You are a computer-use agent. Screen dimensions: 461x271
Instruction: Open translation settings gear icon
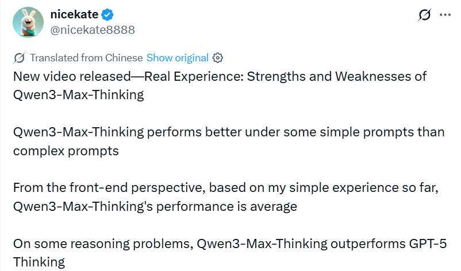[x=217, y=58]
